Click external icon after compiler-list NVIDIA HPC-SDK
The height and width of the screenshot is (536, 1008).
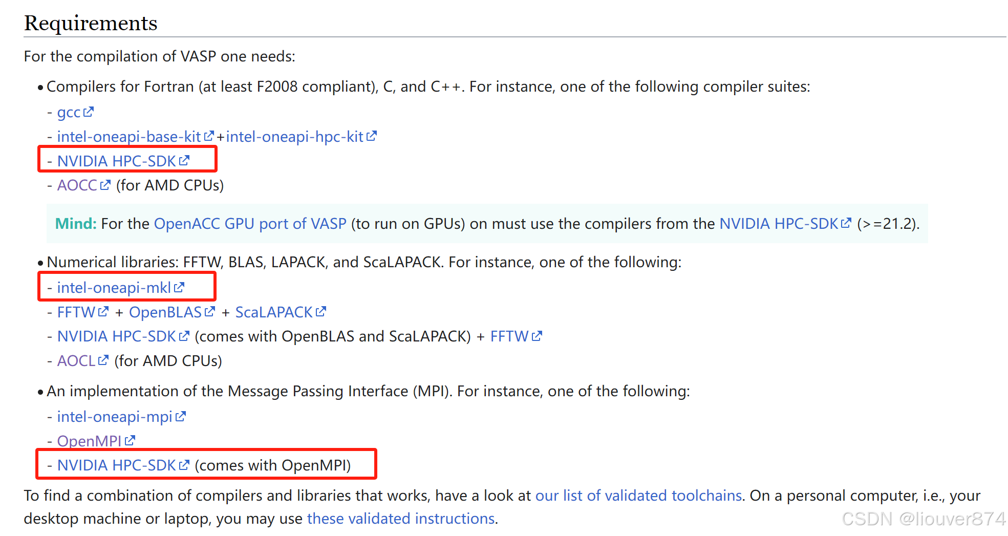184,161
